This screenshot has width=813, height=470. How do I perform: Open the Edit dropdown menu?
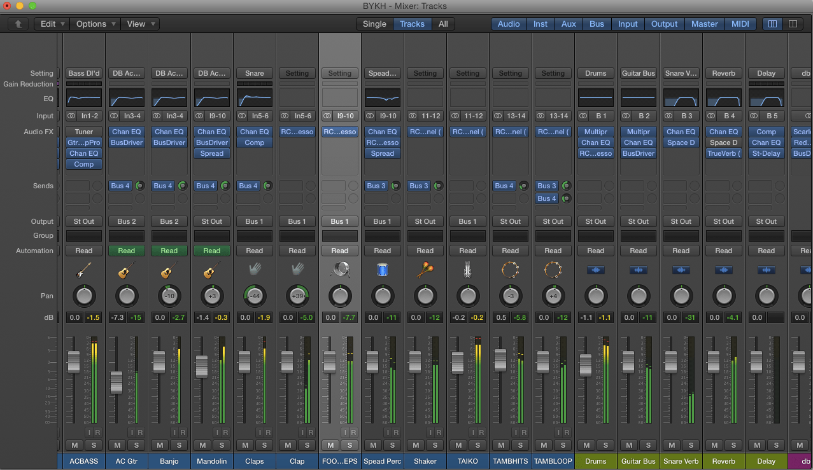[x=52, y=24]
